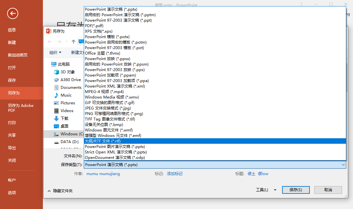
Task: Choose PowerPoint 97-2003 加载项 (*.ppa)
Action: [x=215, y=80]
